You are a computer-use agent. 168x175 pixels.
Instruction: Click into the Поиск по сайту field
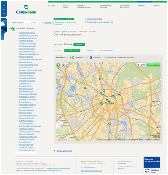click(22, 22)
